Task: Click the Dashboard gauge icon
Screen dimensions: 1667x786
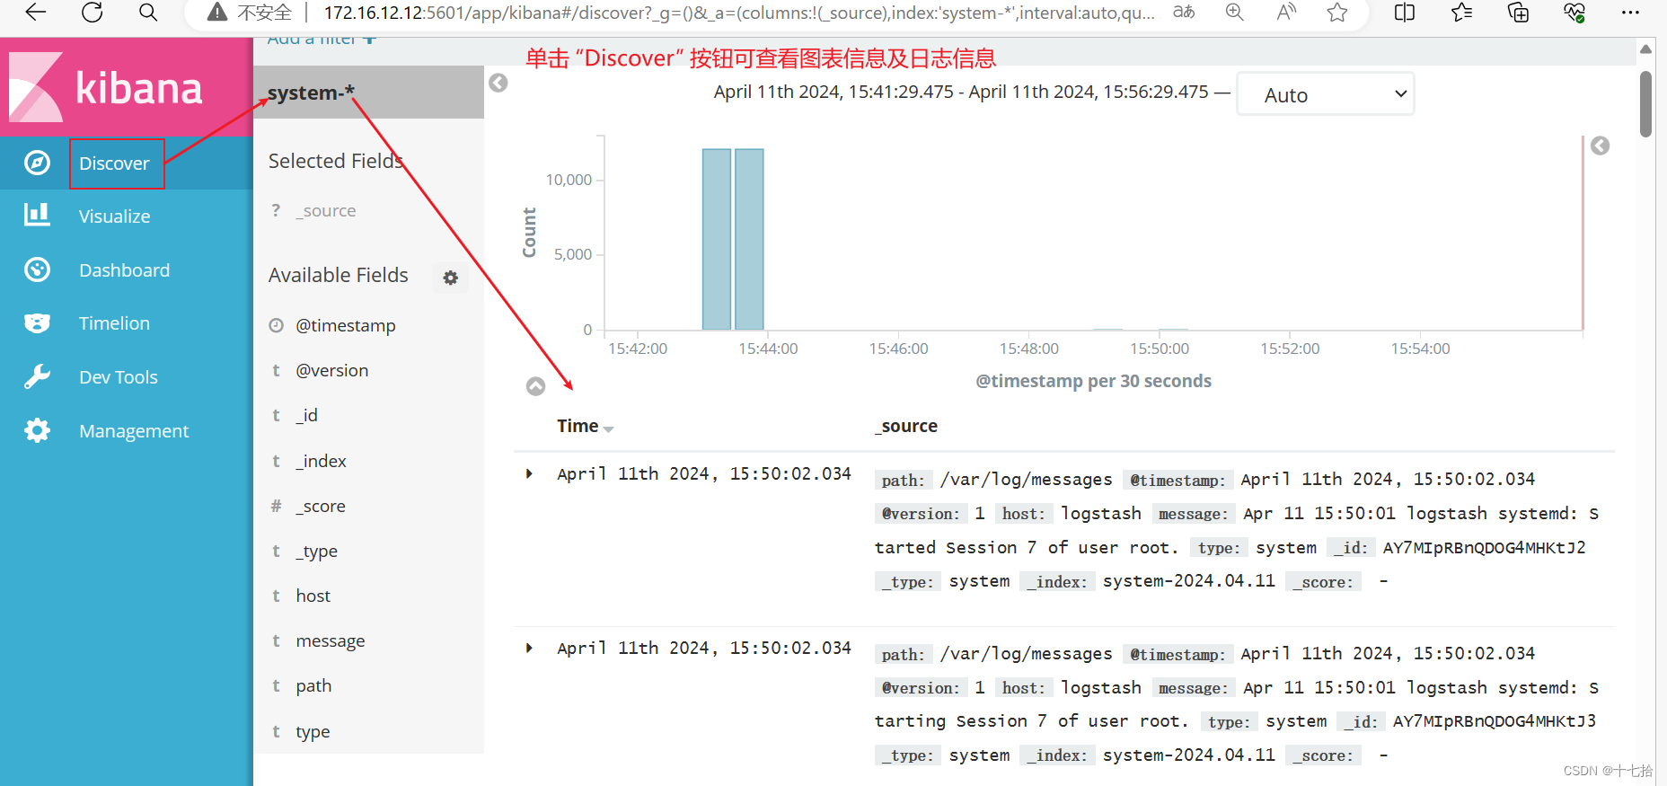Action: click(x=37, y=269)
